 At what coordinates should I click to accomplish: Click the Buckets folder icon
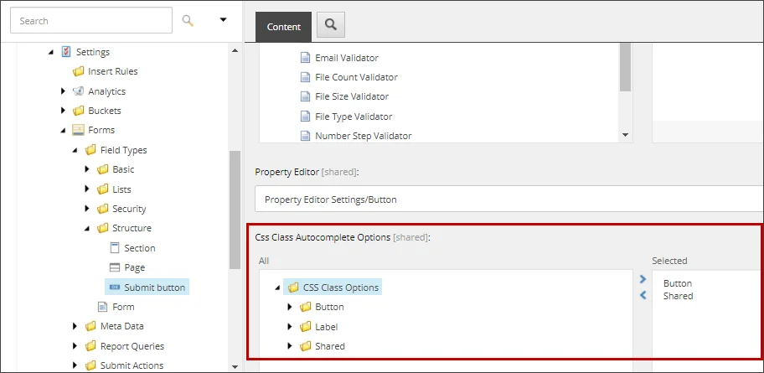(x=78, y=111)
